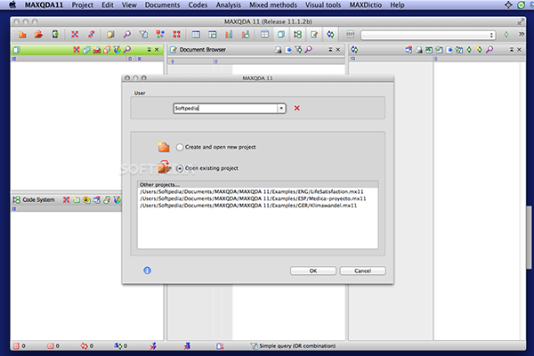Select Create and open new project radio button
The image size is (534, 356).
point(180,147)
